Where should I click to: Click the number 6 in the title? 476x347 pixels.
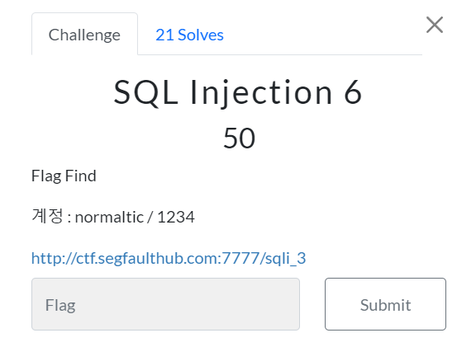pos(353,92)
